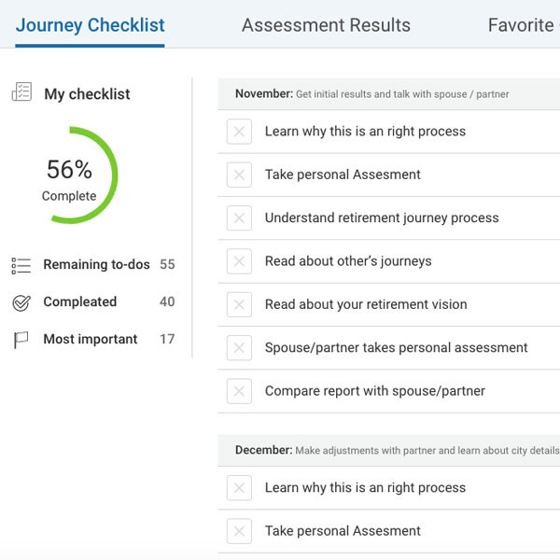Click the Compleated checkmark badge icon
The height and width of the screenshot is (560, 560).
click(x=21, y=302)
